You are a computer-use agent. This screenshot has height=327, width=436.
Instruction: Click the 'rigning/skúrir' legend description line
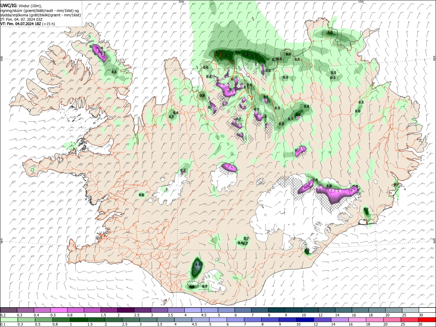tap(40, 11)
